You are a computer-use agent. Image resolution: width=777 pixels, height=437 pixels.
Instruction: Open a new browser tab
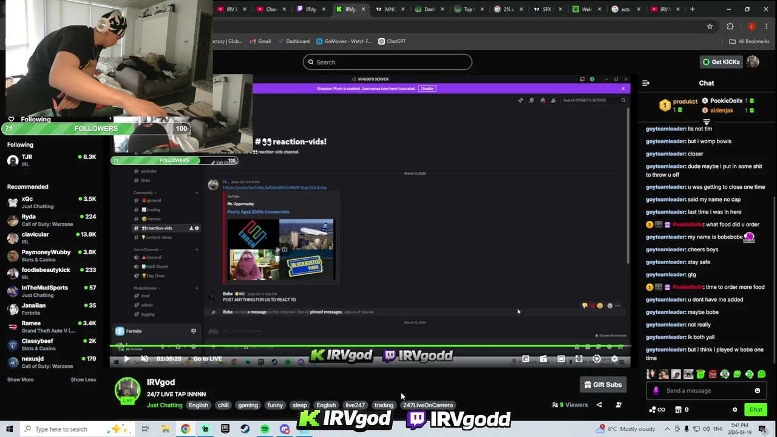692,9
